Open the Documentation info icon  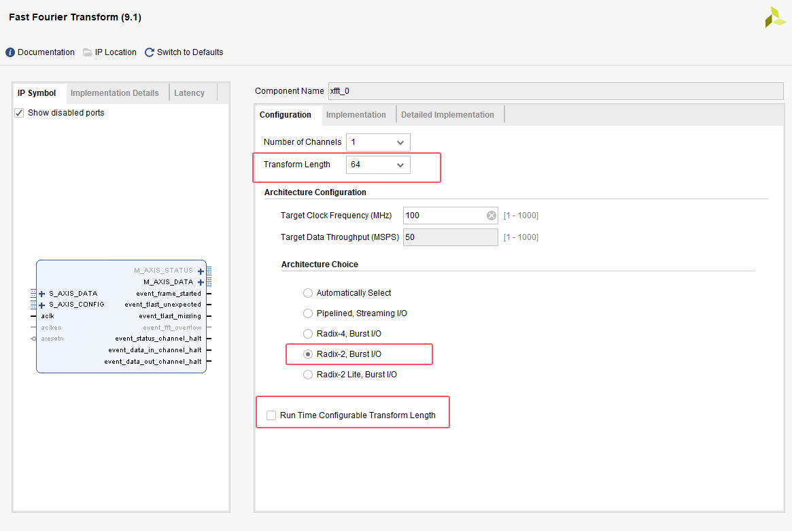point(10,52)
